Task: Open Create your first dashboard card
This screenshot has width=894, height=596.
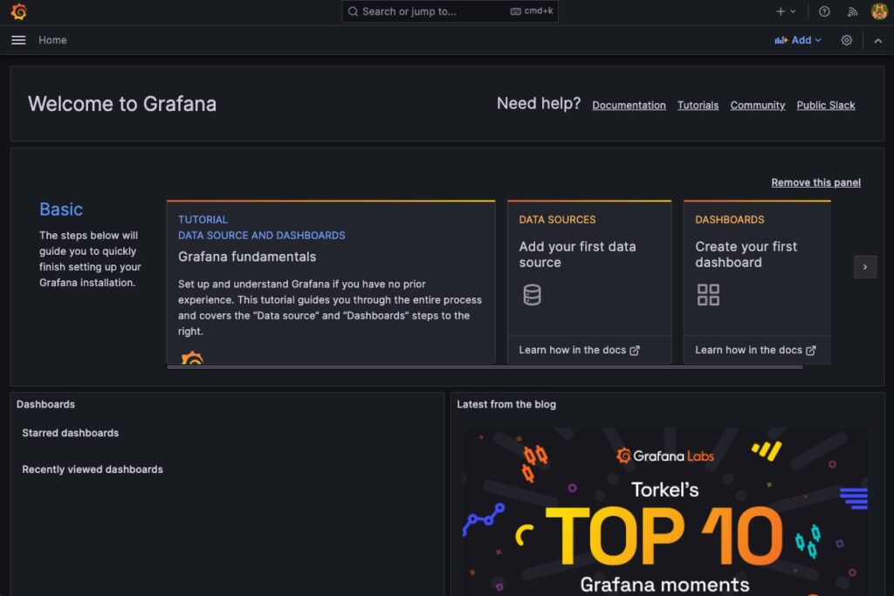Action: pos(757,282)
